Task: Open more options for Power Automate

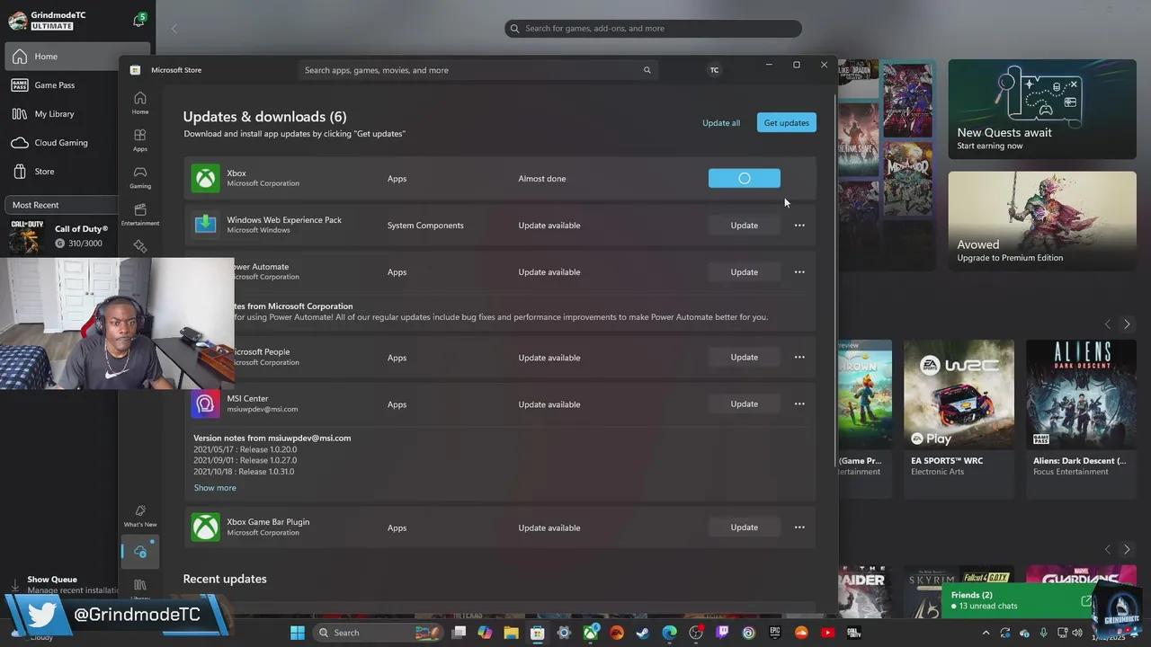Action: 799,272
